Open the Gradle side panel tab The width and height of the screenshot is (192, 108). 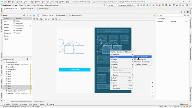191,11
